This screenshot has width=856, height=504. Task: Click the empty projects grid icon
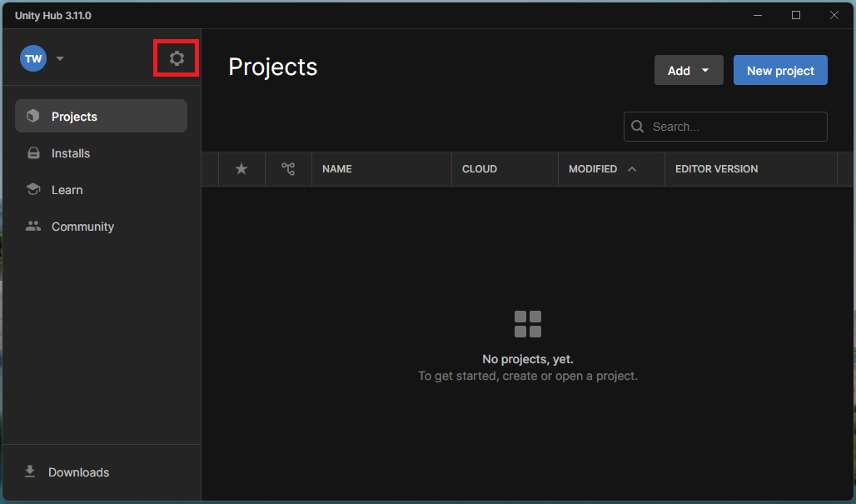[x=528, y=324]
